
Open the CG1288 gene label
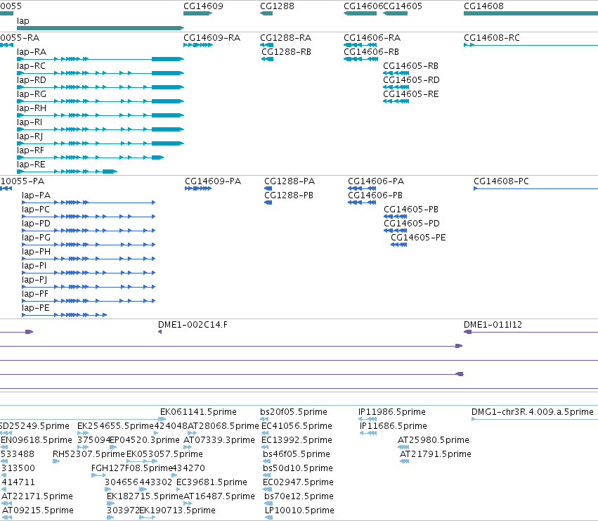[277, 6]
